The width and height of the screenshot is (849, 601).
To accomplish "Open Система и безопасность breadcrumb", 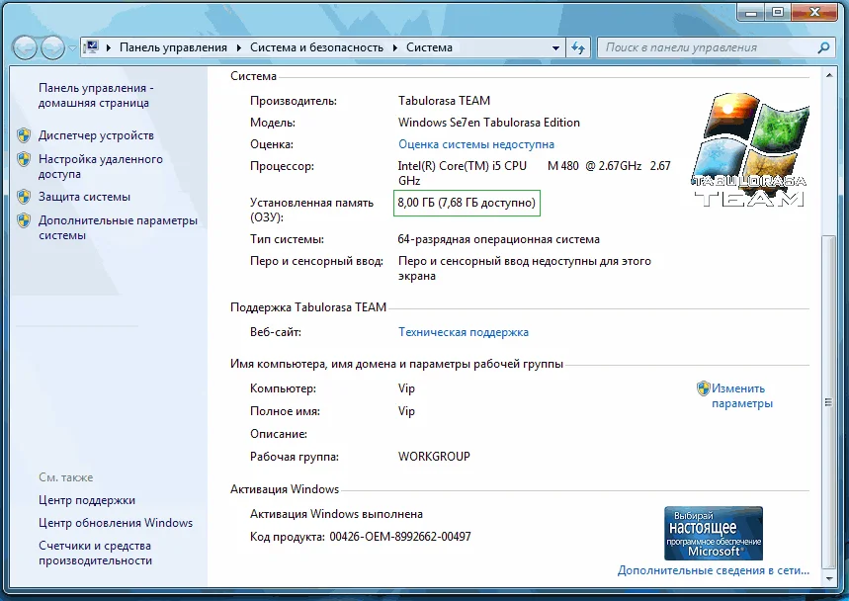I will point(316,47).
